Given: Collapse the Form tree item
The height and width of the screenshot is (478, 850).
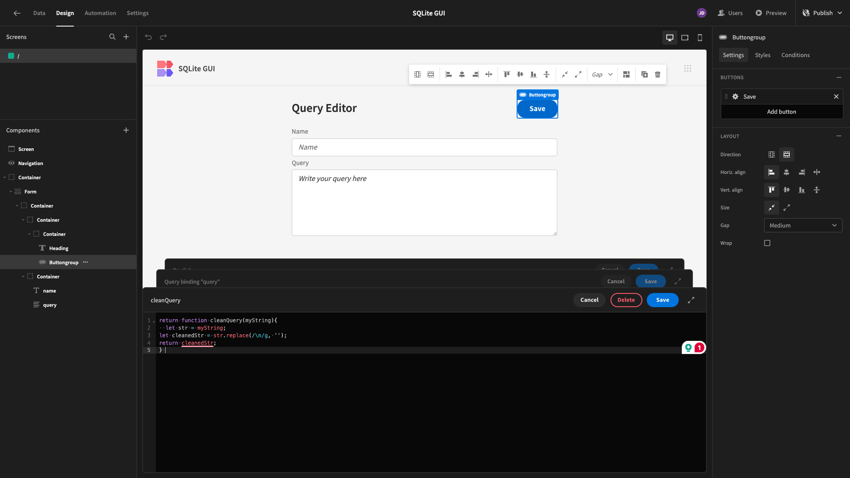Looking at the screenshot, I should click(11, 192).
